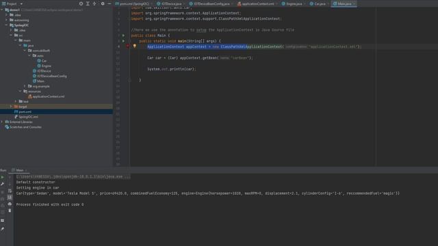Click the locate-file target icon in Project panel header
Viewport: 438px width, 246px height.
click(x=81, y=3)
